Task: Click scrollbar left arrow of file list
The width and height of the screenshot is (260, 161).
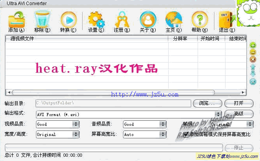Action: 9,92
